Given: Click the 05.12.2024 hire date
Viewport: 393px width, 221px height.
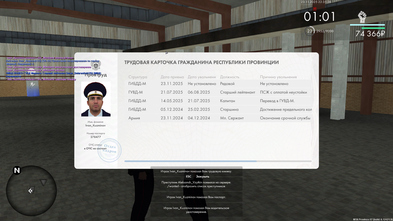Looking at the screenshot, I should click(x=172, y=110).
